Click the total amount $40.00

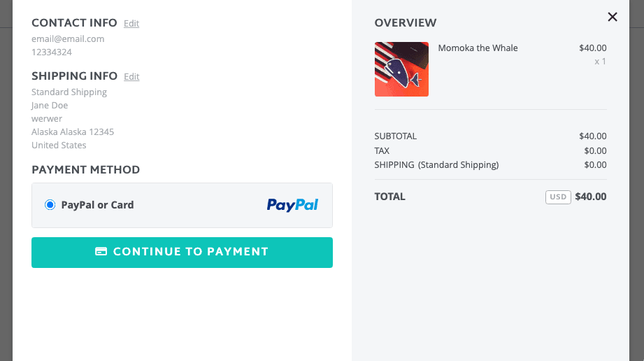(x=591, y=197)
